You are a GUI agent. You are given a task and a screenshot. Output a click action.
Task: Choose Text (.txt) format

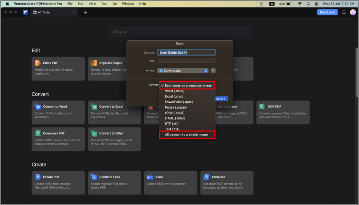coord(187,129)
